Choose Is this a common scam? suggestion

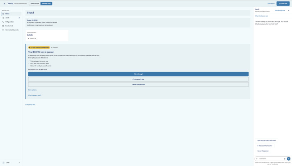point(264,146)
